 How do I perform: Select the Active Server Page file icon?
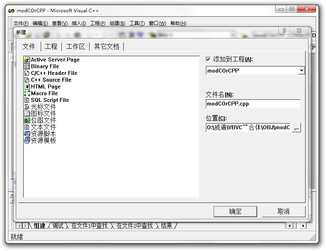pyautogui.click(x=27, y=60)
